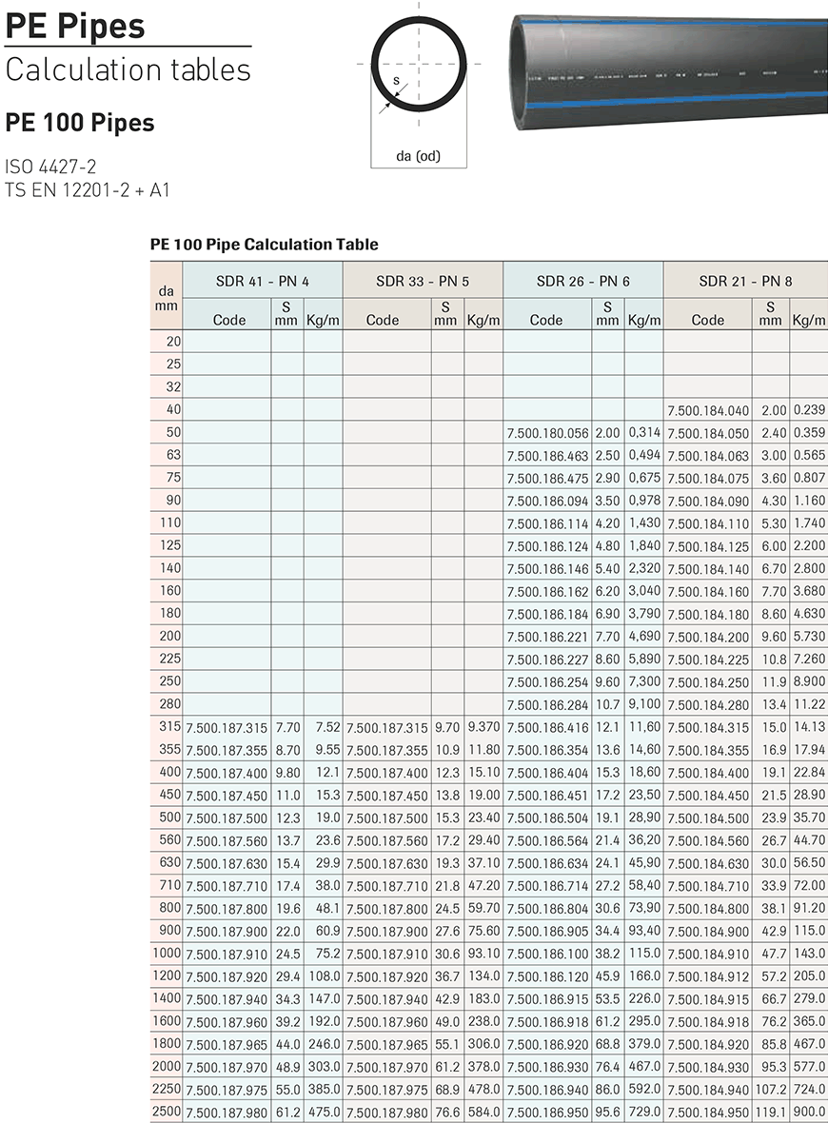
Task: Click the 'TS EN 12201-2 + A1' text
Action: click(x=87, y=188)
